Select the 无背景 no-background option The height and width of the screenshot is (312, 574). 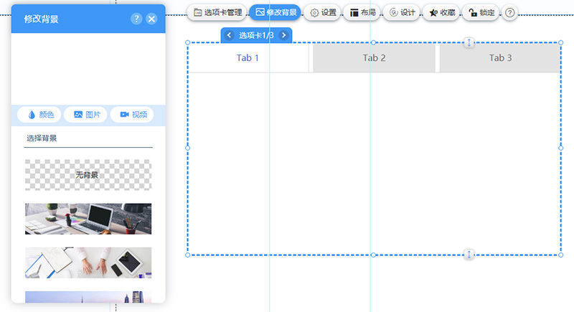[x=88, y=174]
